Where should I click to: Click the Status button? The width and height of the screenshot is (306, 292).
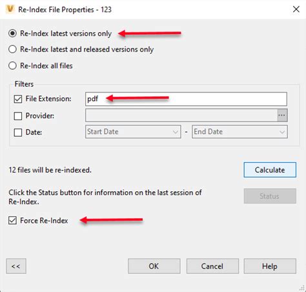[270, 196]
